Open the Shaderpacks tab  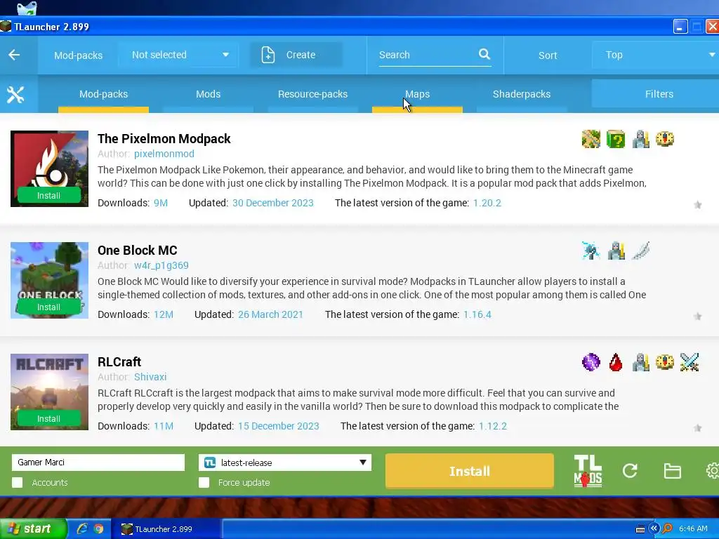pyautogui.click(x=522, y=95)
